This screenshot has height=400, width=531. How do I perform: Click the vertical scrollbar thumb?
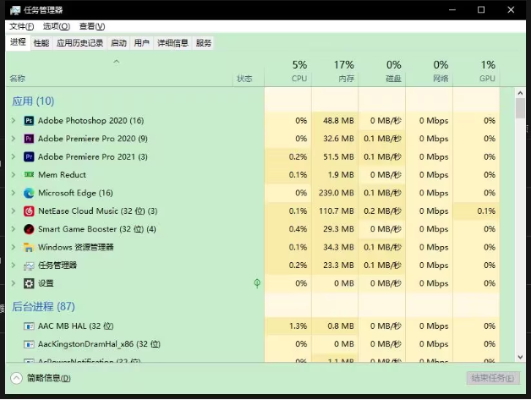click(520, 108)
